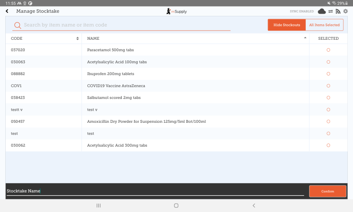
Task: Click the search magnifier icon
Action: (18, 25)
